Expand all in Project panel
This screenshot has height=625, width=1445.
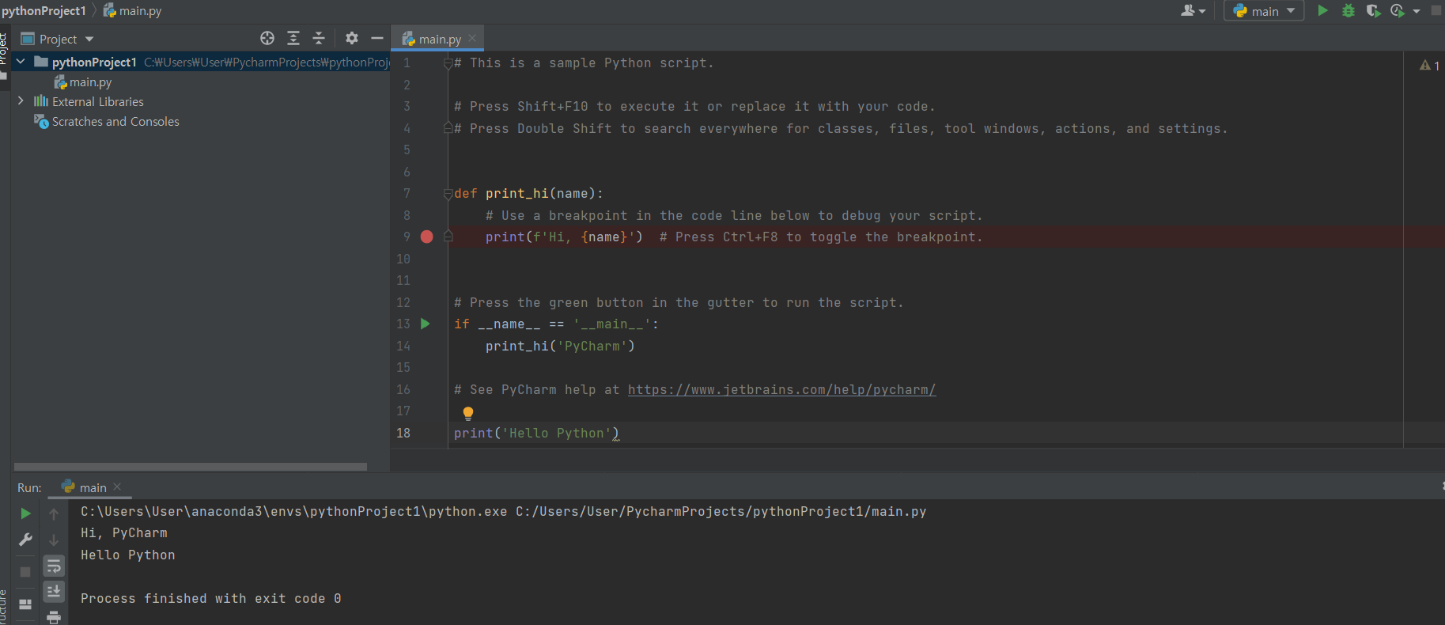[x=293, y=38]
